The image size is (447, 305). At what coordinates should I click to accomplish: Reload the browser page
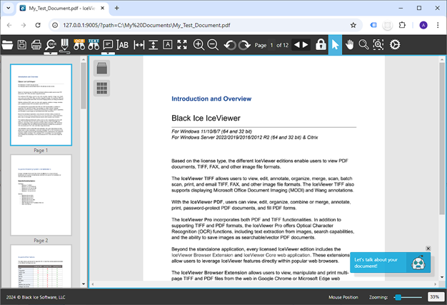coord(38,25)
